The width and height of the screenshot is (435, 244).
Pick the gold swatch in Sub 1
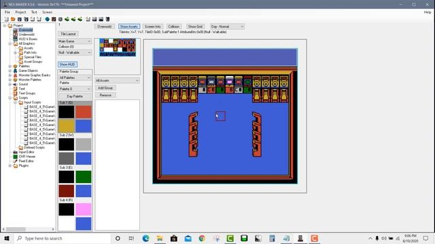click(67, 125)
